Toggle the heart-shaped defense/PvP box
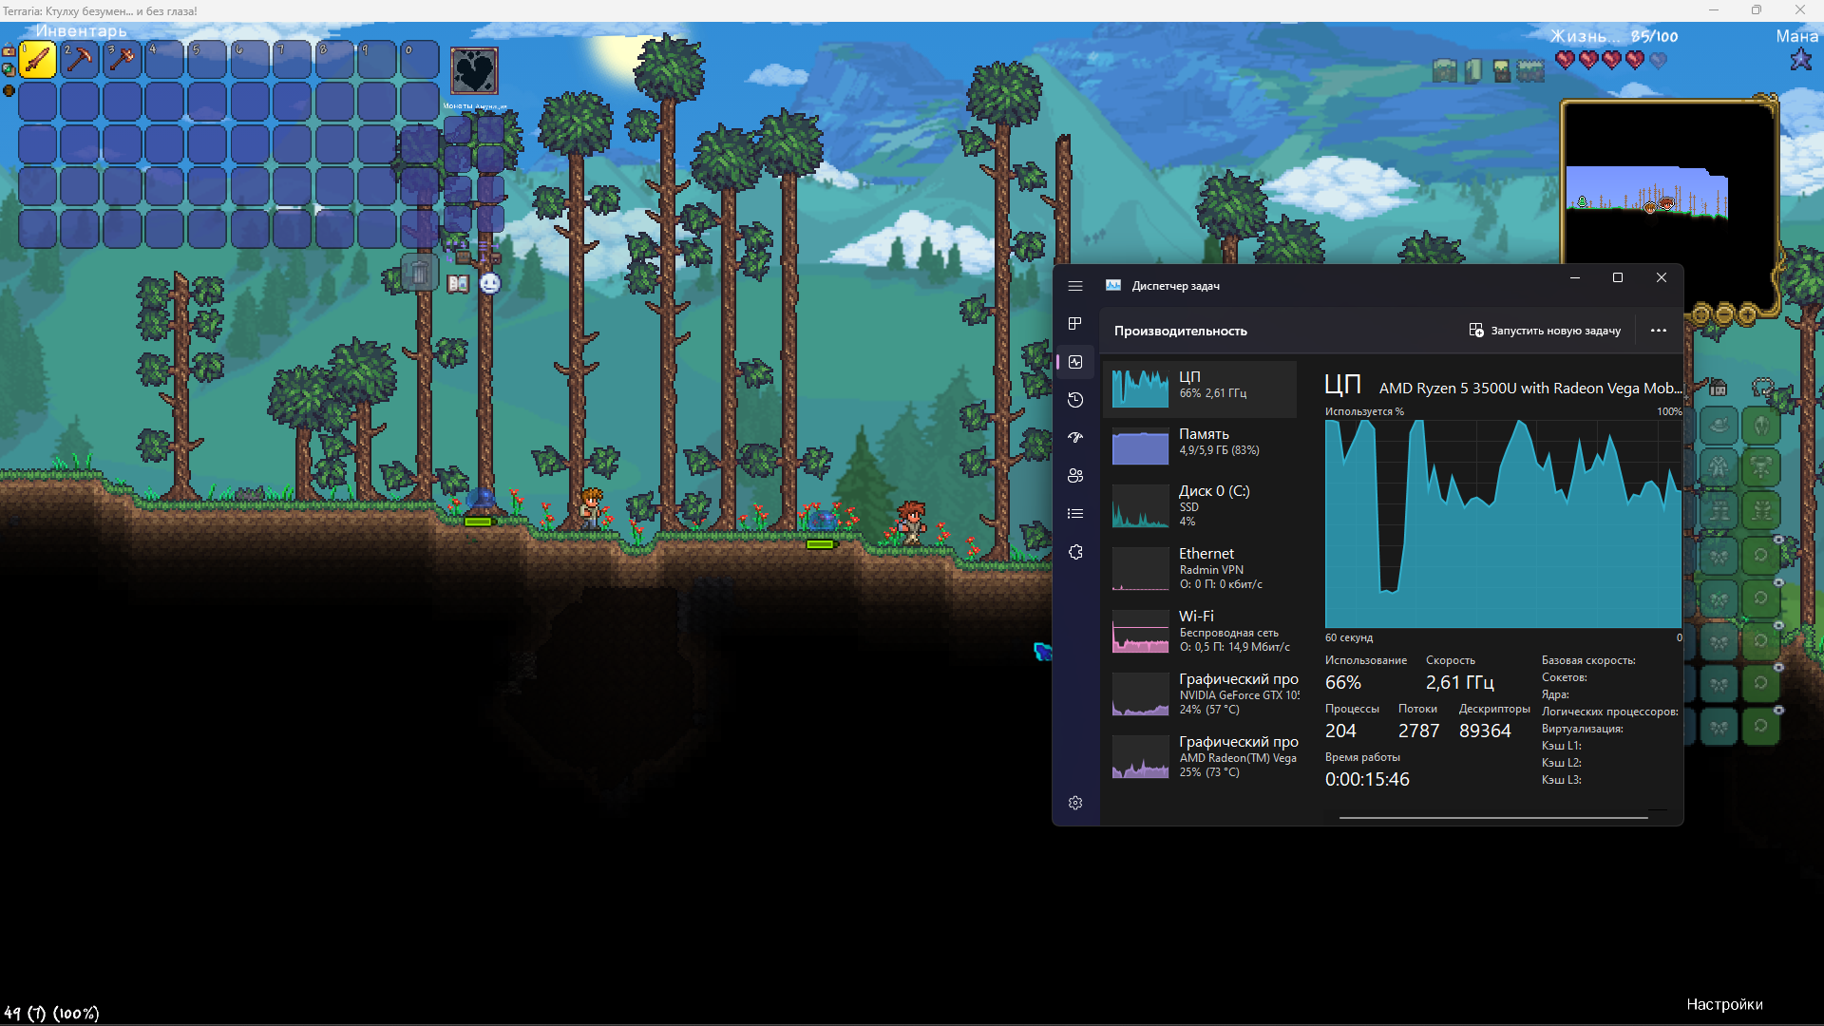Screen dimensions: 1824x1026 pos(473,70)
